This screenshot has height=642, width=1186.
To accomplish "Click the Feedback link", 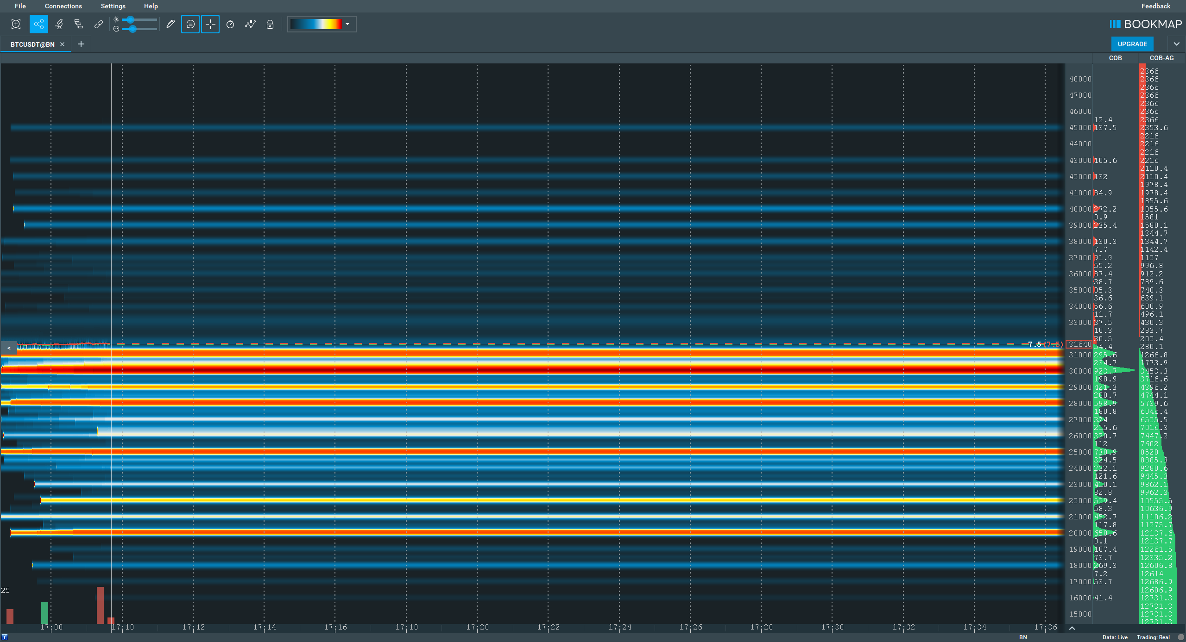I will pyautogui.click(x=1155, y=6).
